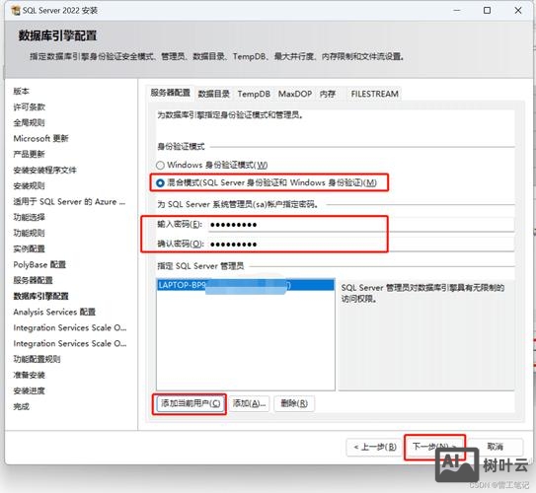Cancel setup with 取消 button
Viewport: 536px width, 493px height.
(x=495, y=447)
